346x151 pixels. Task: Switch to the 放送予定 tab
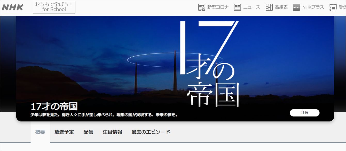64,132
